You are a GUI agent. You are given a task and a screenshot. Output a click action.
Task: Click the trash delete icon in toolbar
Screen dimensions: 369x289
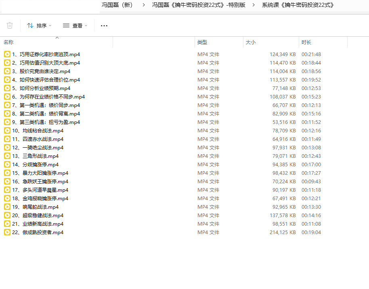pos(10,25)
